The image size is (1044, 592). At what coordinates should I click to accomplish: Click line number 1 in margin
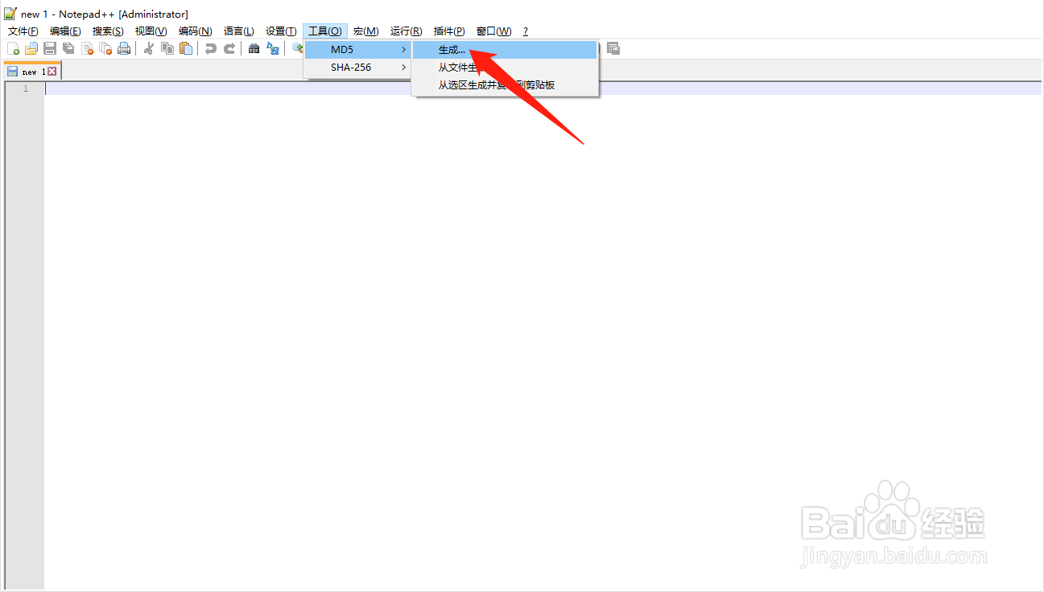pyautogui.click(x=25, y=88)
